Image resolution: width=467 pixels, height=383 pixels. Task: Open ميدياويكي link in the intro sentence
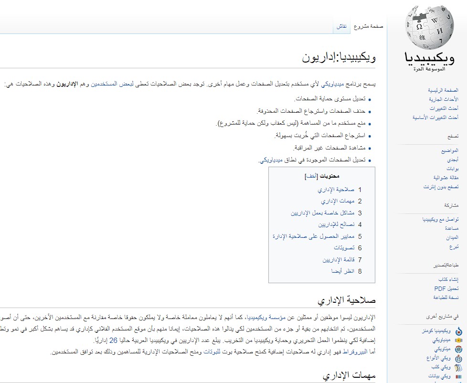(x=332, y=84)
